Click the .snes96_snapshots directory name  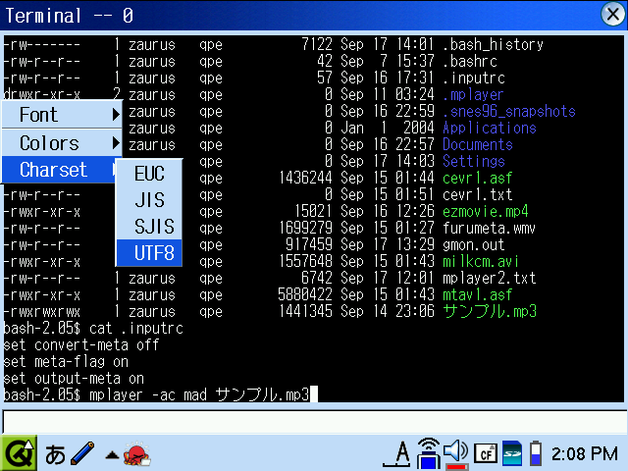pyautogui.click(x=509, y=111)
